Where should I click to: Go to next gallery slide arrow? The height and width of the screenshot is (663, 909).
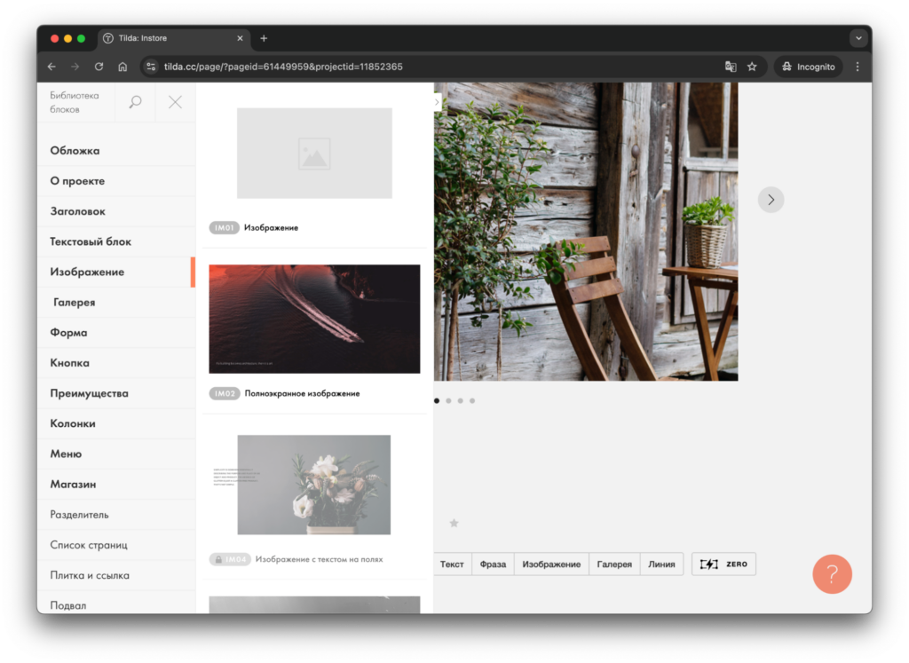coord(771,200)
